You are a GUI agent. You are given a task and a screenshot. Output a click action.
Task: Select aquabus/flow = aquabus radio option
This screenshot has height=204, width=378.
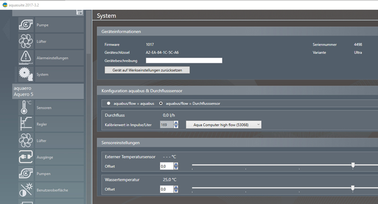point(109,103)
